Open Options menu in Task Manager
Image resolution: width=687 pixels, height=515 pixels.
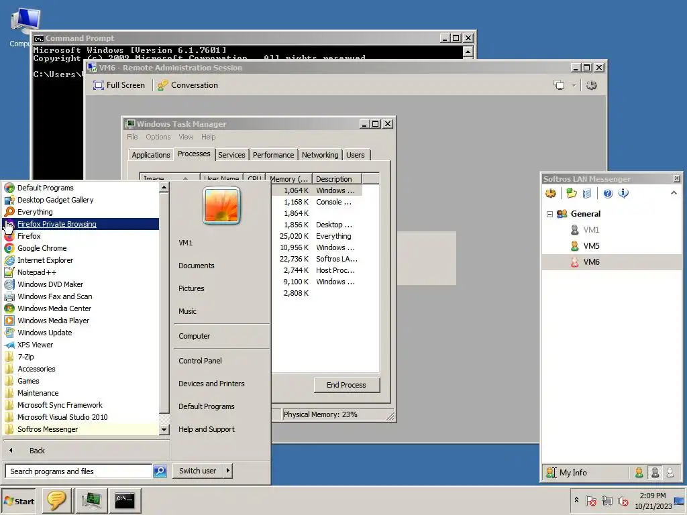(158, 137)
